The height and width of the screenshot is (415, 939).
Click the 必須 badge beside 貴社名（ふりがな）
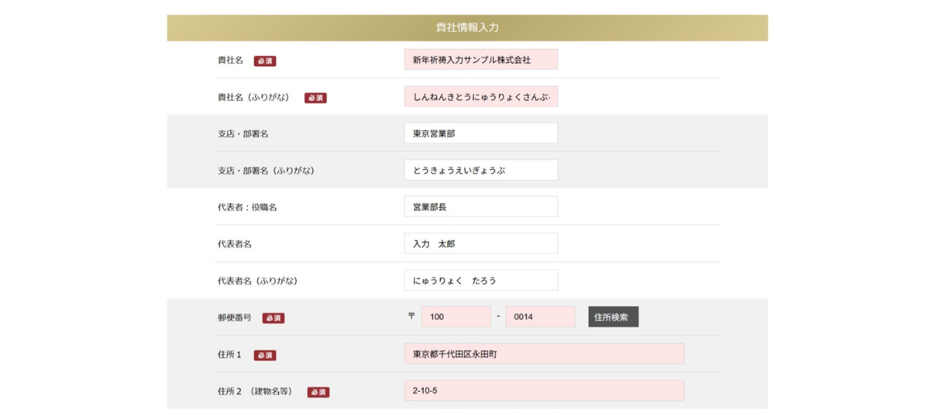click(x=315, y=98)
